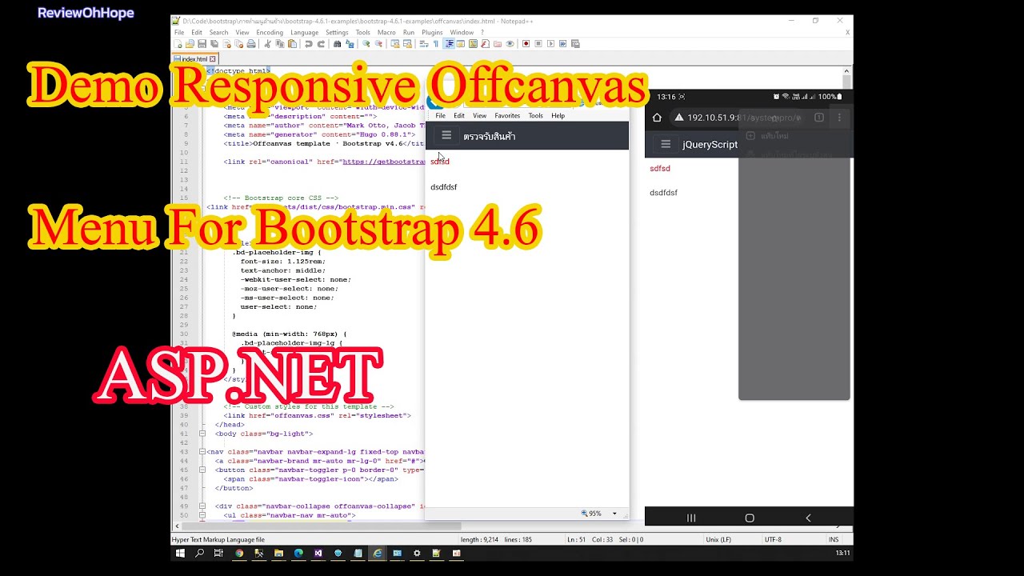
Task: Toggle the highlighted Indent guide icon
Action: [x=449, y=43]
